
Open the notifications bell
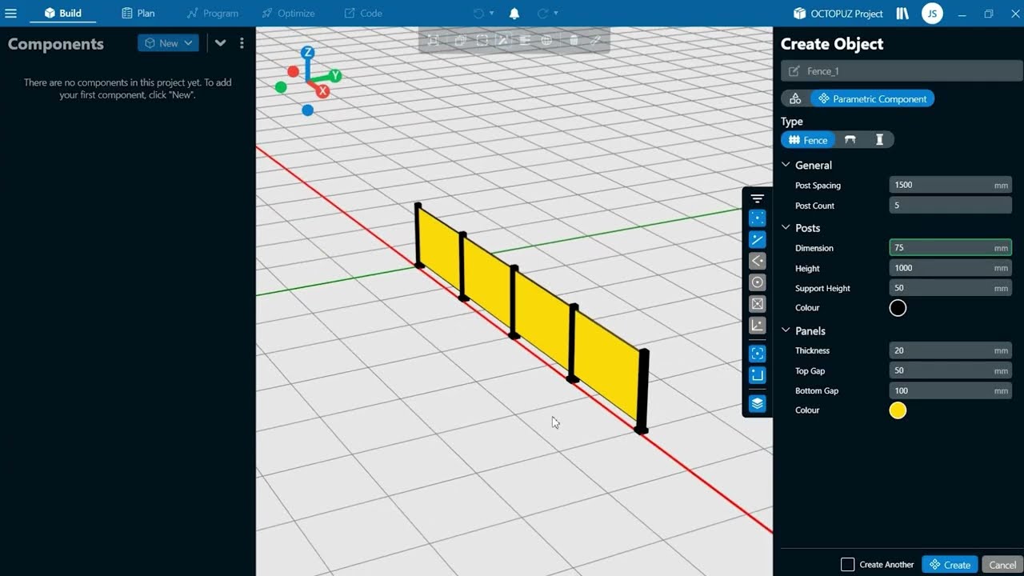click(x=514, y=13)
